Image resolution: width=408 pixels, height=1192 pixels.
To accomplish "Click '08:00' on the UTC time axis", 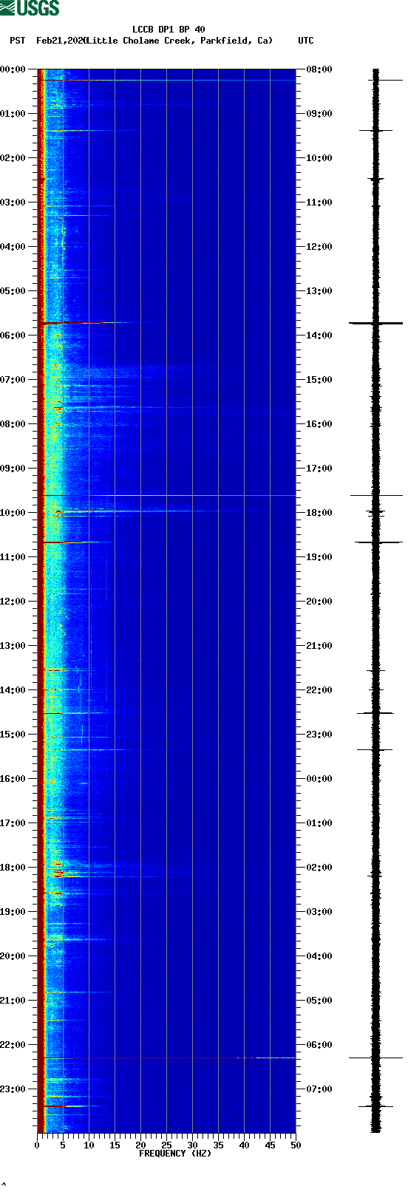I will coord(319,69).
